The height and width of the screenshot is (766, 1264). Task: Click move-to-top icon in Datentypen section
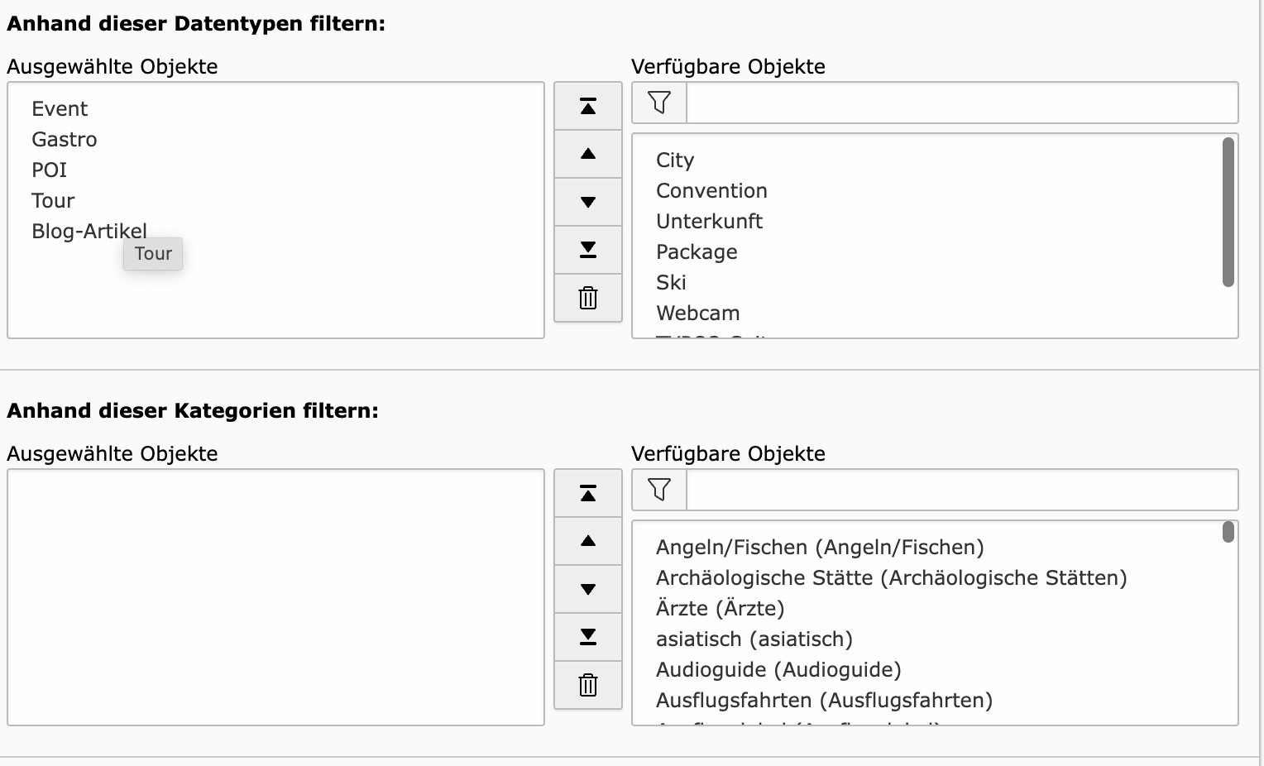(588, 106)
